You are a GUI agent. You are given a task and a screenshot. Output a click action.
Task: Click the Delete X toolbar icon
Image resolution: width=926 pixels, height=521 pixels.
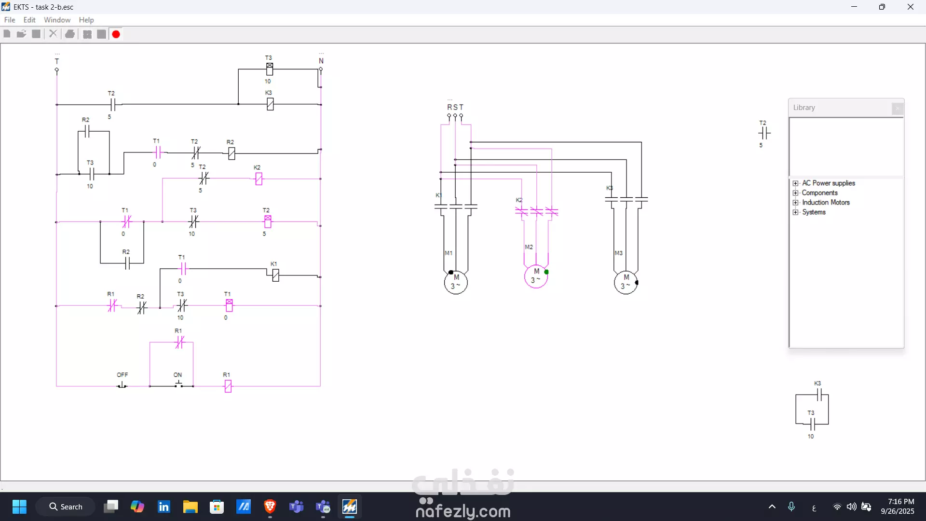53,34
